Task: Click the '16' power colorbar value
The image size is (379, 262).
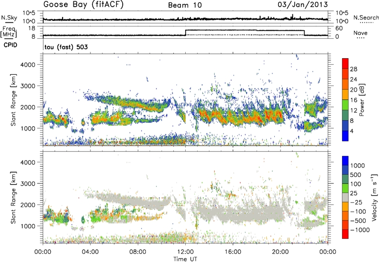Action: pos(353,100)
